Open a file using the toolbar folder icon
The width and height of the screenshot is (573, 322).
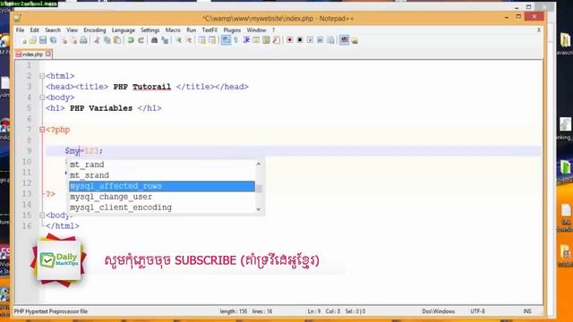point(33,40)
